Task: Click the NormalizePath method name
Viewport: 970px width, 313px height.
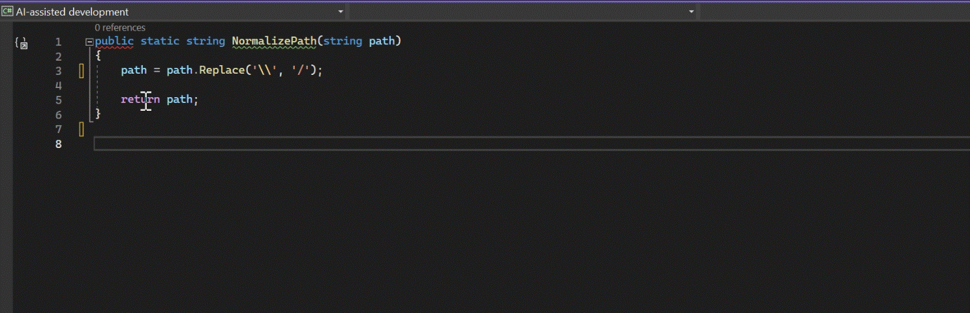Action: [x=274, y=41]
